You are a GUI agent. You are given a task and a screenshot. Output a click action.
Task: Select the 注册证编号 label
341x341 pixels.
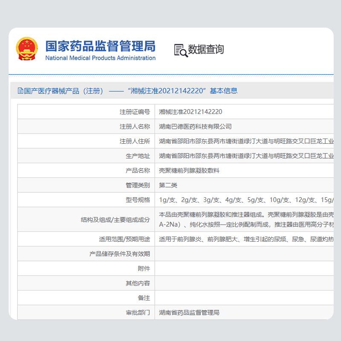[x=135, y=112]
